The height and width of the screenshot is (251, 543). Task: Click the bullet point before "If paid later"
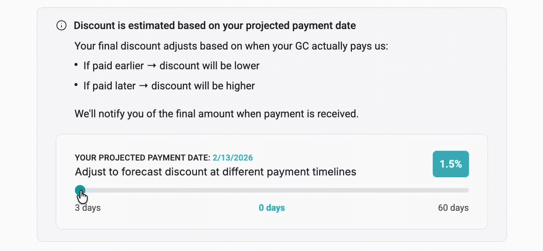pyautogui.click(x=76, y=85)
